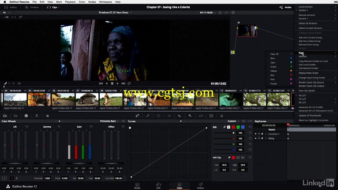Switch to the Edit page tab
Viewport: 338px width, 190px height.
pyautogui.click(x=158, y=186)
